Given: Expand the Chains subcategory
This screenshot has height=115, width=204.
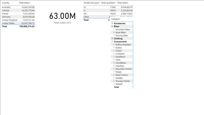Looking at the screenshot, I should pos(114,50).
